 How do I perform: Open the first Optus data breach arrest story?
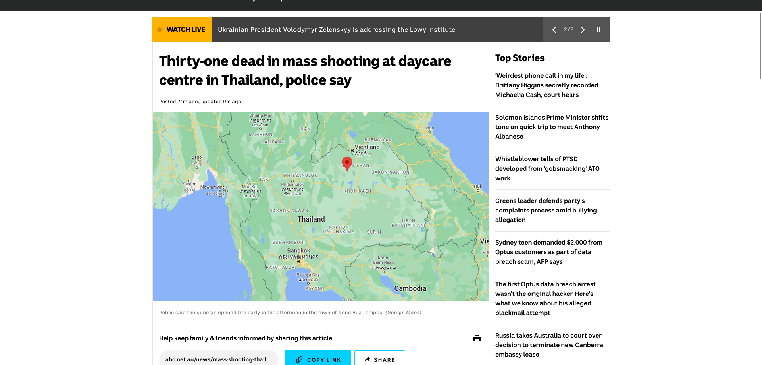click(545, 298)
